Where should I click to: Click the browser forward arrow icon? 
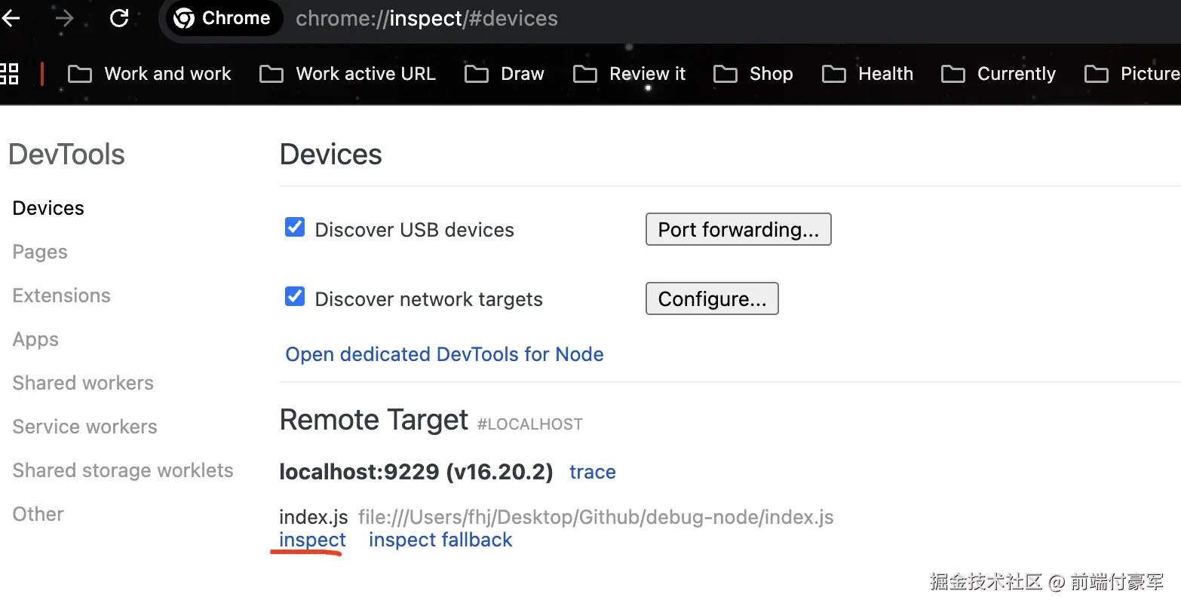[x=65, y=18]
